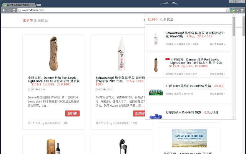Click 点击查看详情 in the popup Danner row
Image resolution: width=246 pixels, height=154 pixels.
click(218, 74)
